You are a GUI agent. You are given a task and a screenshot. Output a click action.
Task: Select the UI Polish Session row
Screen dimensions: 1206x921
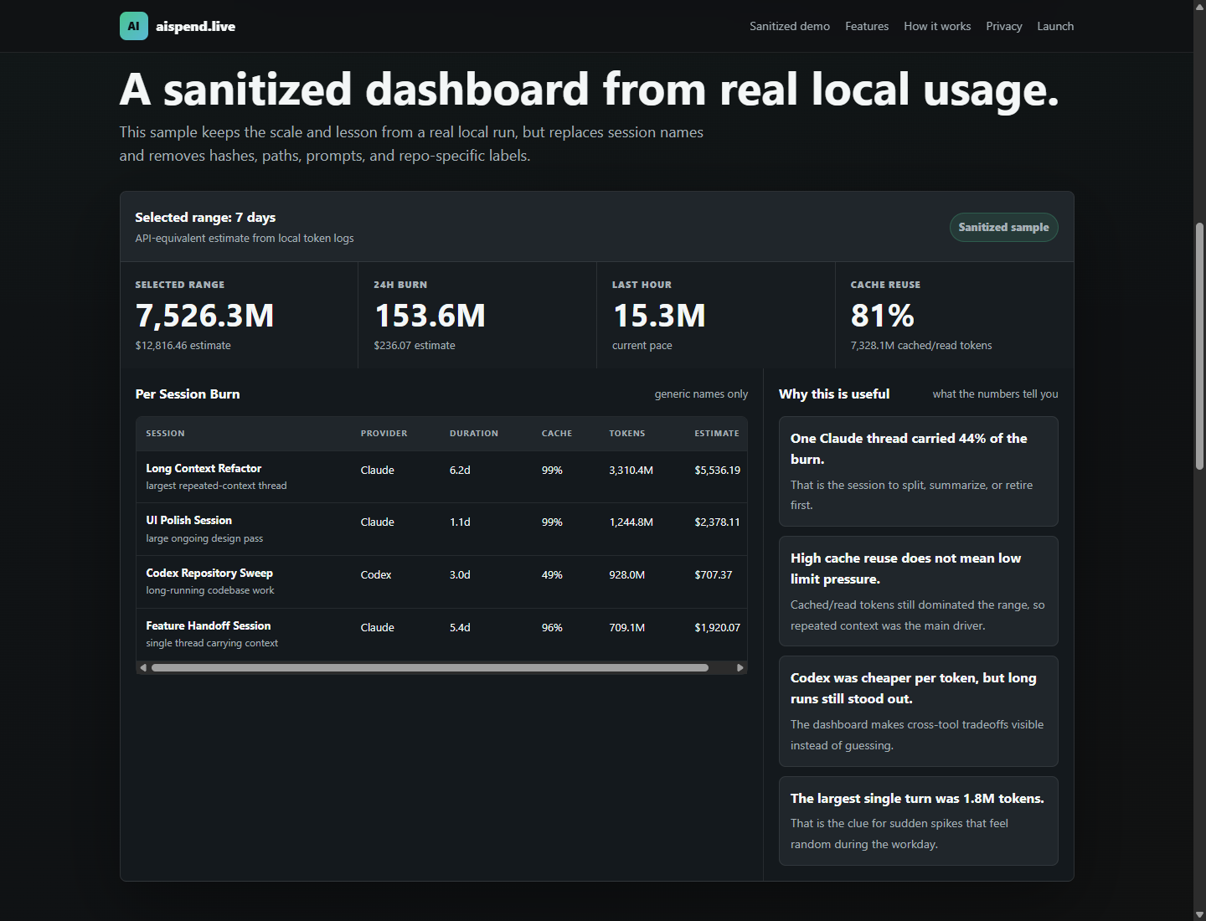point(441,529)
